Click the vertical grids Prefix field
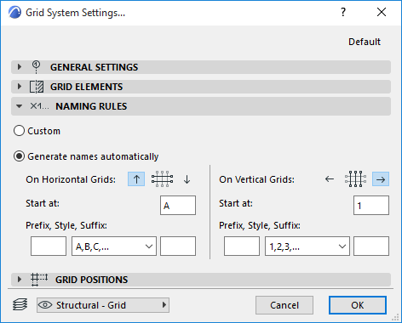 pos(242,246)
